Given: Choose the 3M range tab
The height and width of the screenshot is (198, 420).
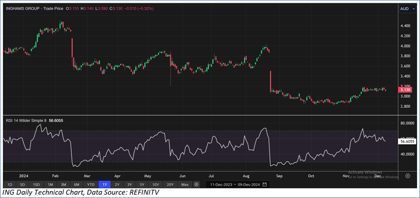Looking at the screenshot, I should tap(63, 184).
